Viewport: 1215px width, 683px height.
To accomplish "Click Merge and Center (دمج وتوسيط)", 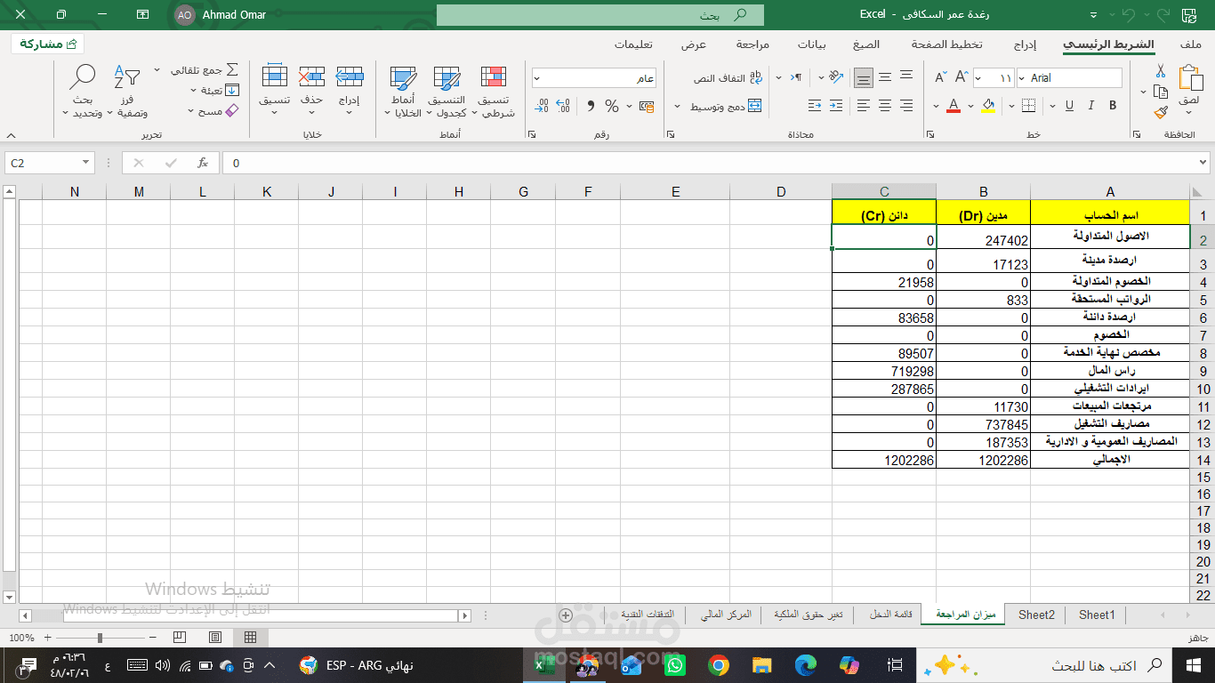I will 726,106.
